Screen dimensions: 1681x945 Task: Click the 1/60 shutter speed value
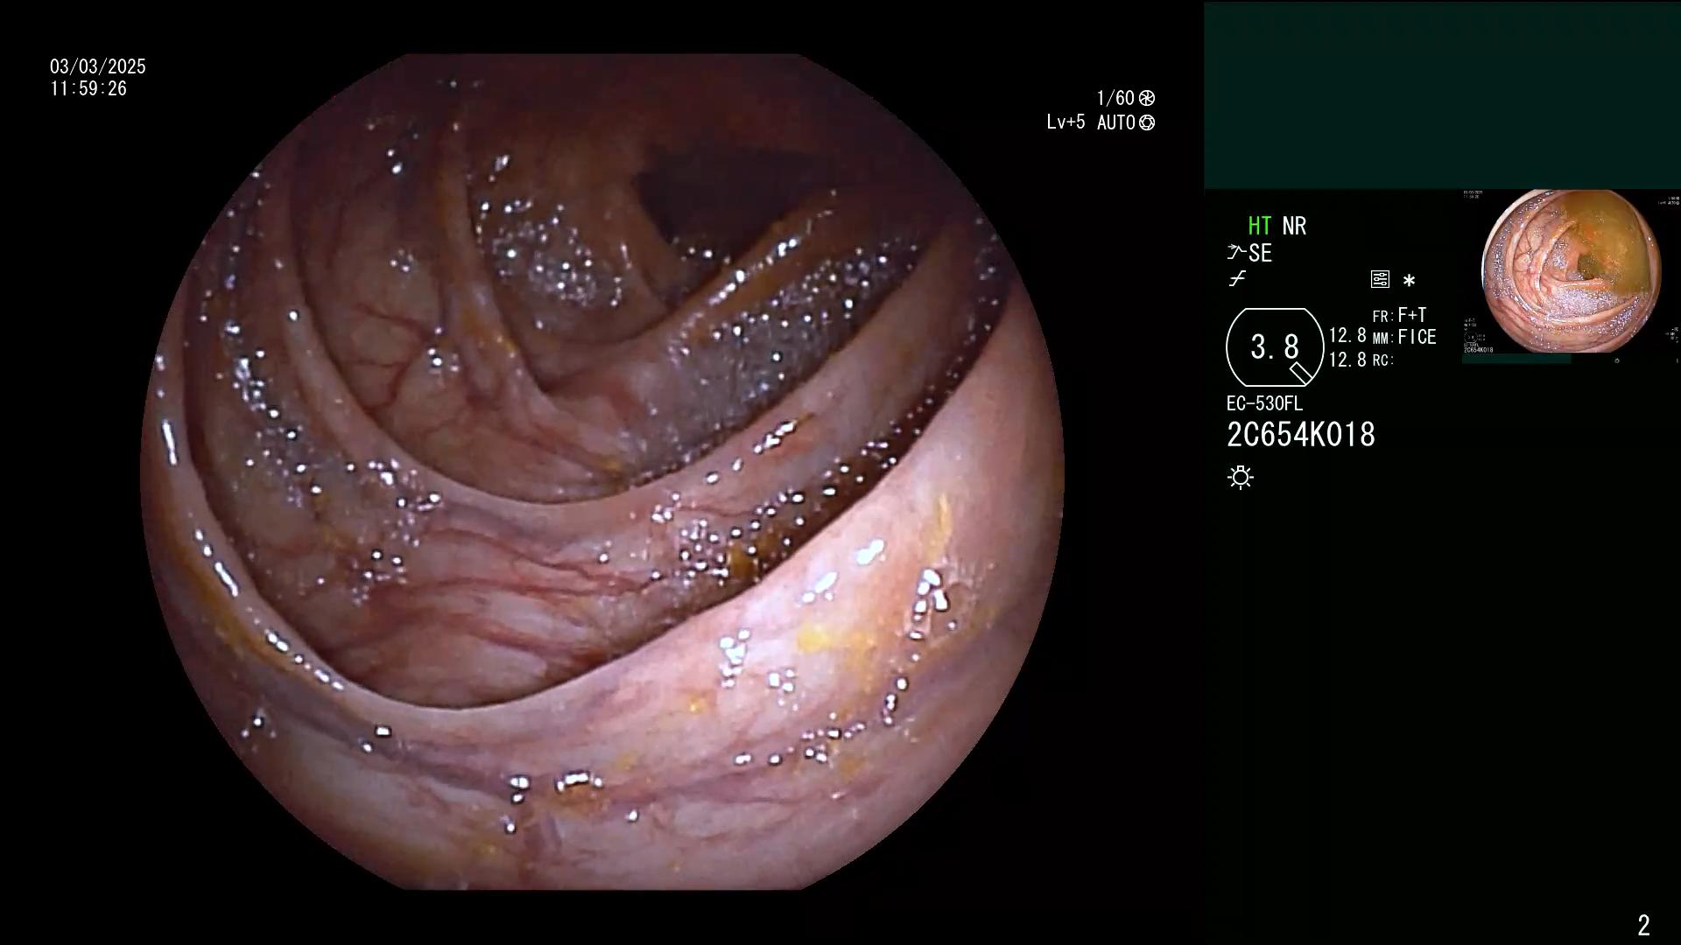click(1115, 98)
